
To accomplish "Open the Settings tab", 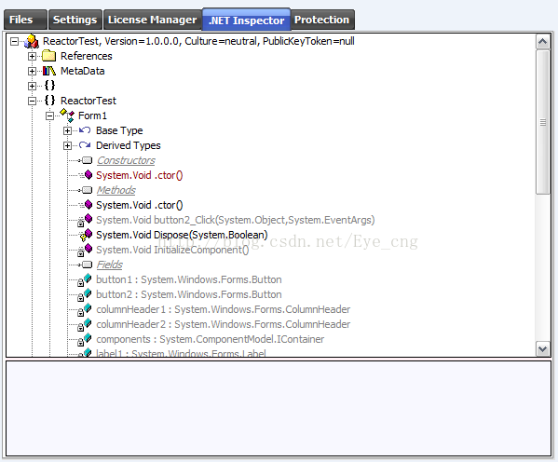I will [75, 20].
